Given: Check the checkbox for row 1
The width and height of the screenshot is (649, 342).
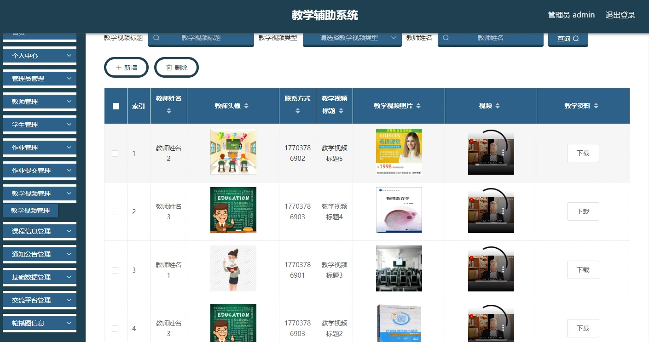Looking at the screenshot, I should point(116,154).
